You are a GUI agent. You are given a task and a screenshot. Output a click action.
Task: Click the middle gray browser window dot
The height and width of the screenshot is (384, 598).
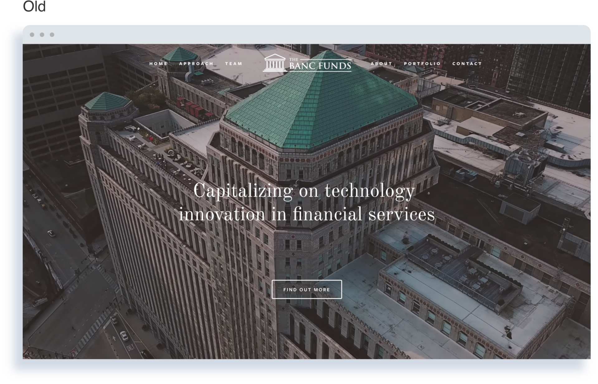click(42, 35)
